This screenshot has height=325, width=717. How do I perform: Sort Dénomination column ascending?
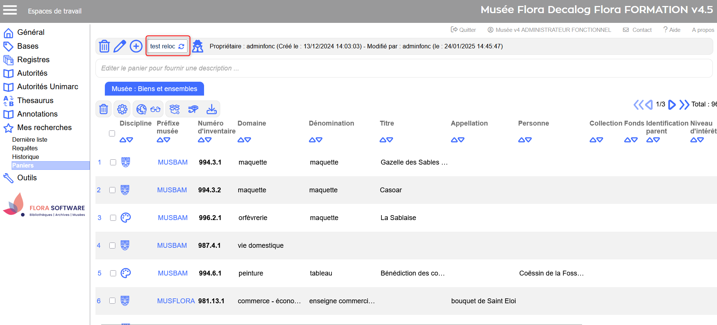[x=312, y=140]
